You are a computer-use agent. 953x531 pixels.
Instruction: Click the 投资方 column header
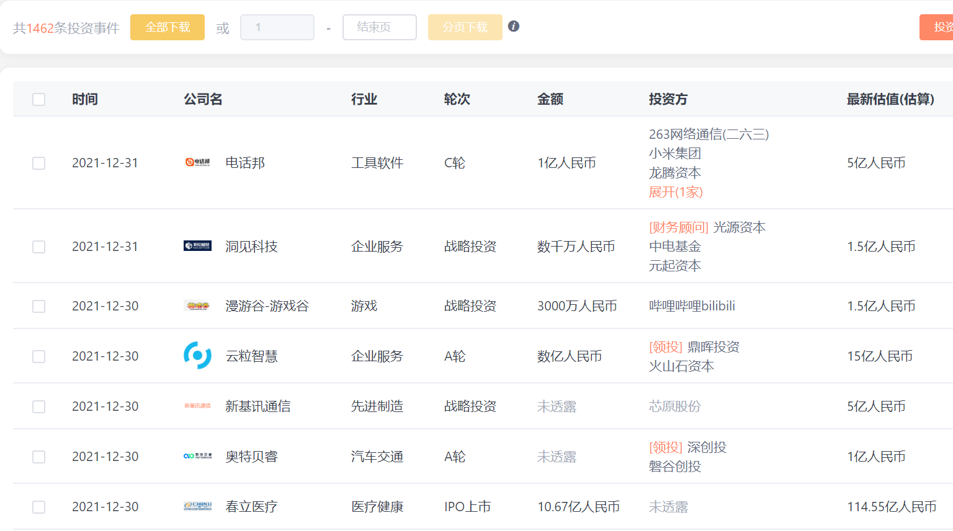click(668, 99)
